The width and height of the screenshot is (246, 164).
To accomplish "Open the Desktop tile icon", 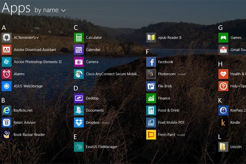I will click(x=79, y=98).
